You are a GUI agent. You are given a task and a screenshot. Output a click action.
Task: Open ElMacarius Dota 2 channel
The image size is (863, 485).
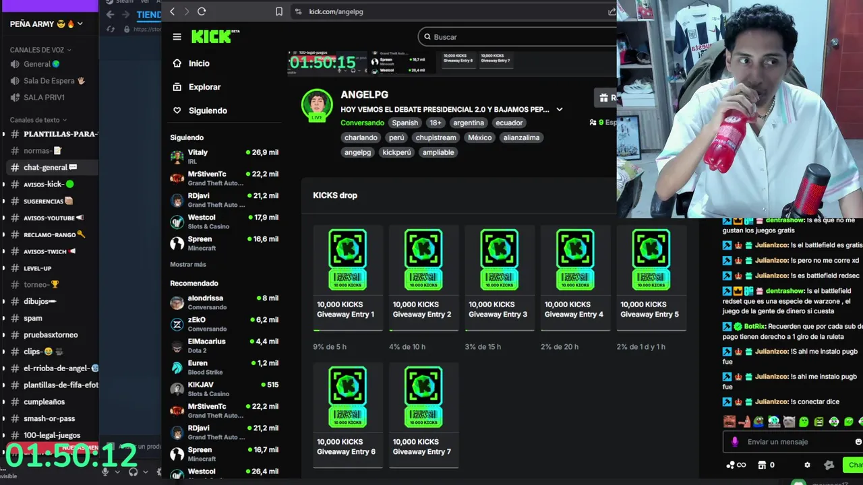225,346
